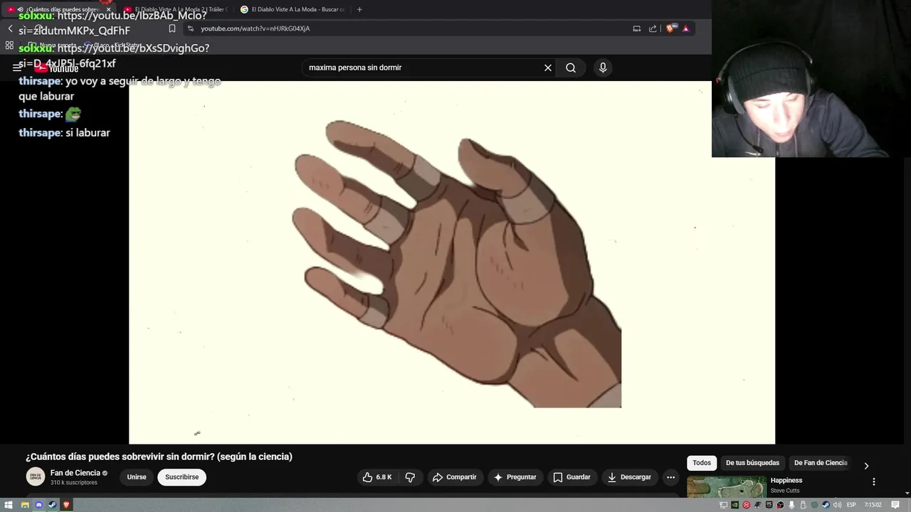
Task: Switch the ESP keyboard language indicator
Action: click(x=851, y=505)
